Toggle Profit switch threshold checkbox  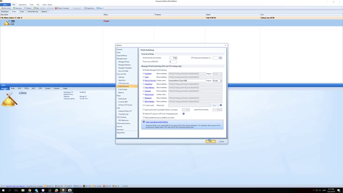(x=192, y=58)
